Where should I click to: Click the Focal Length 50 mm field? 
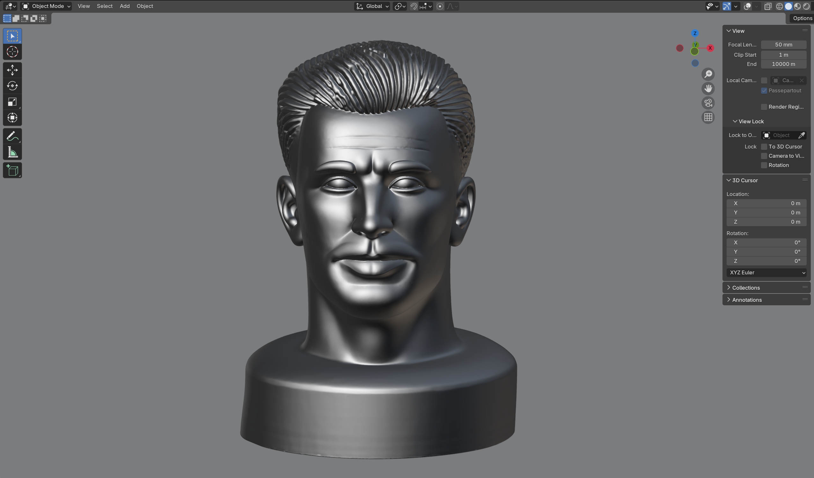(783, 45)
